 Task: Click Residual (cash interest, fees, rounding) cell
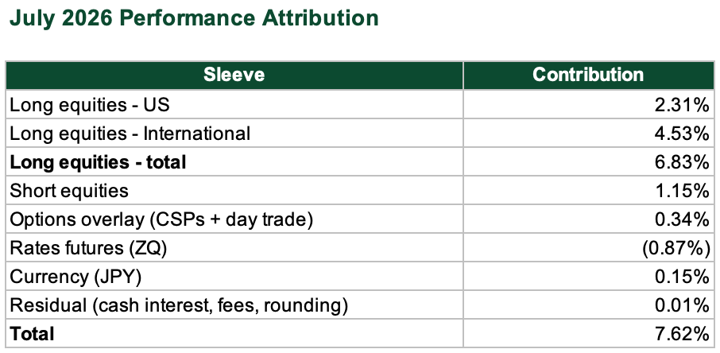coord(234,305)
